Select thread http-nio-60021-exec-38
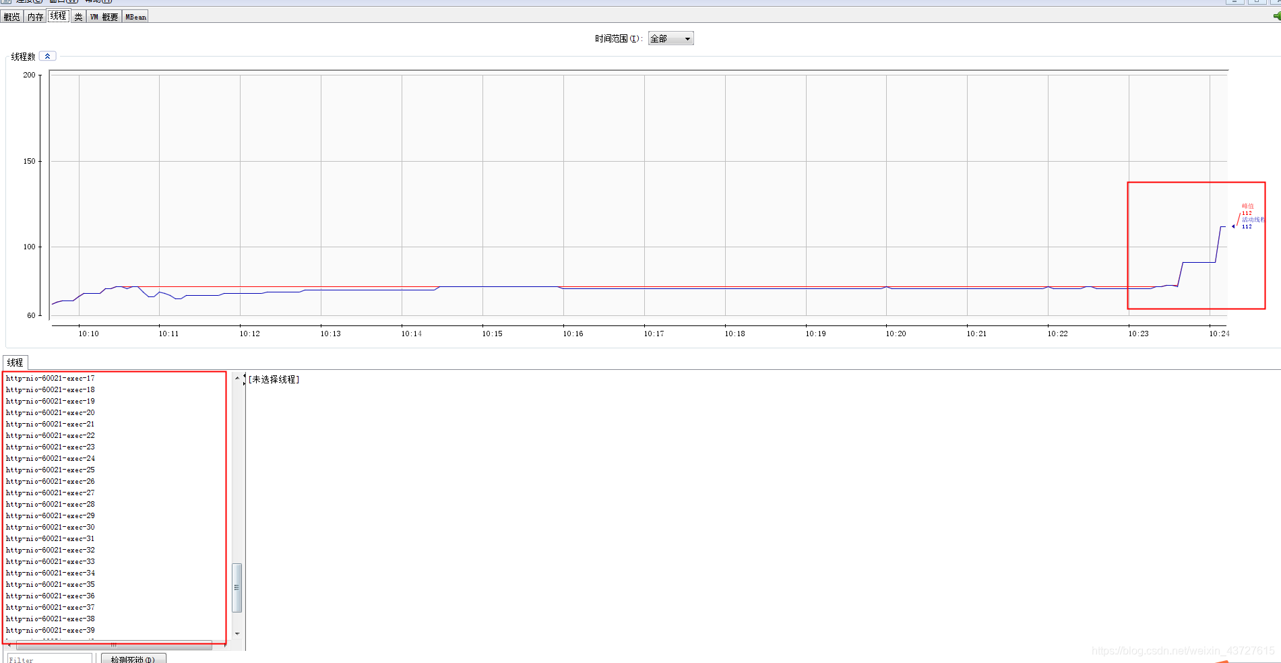This screenshot has height=663, width=1281. click(51, 619)
